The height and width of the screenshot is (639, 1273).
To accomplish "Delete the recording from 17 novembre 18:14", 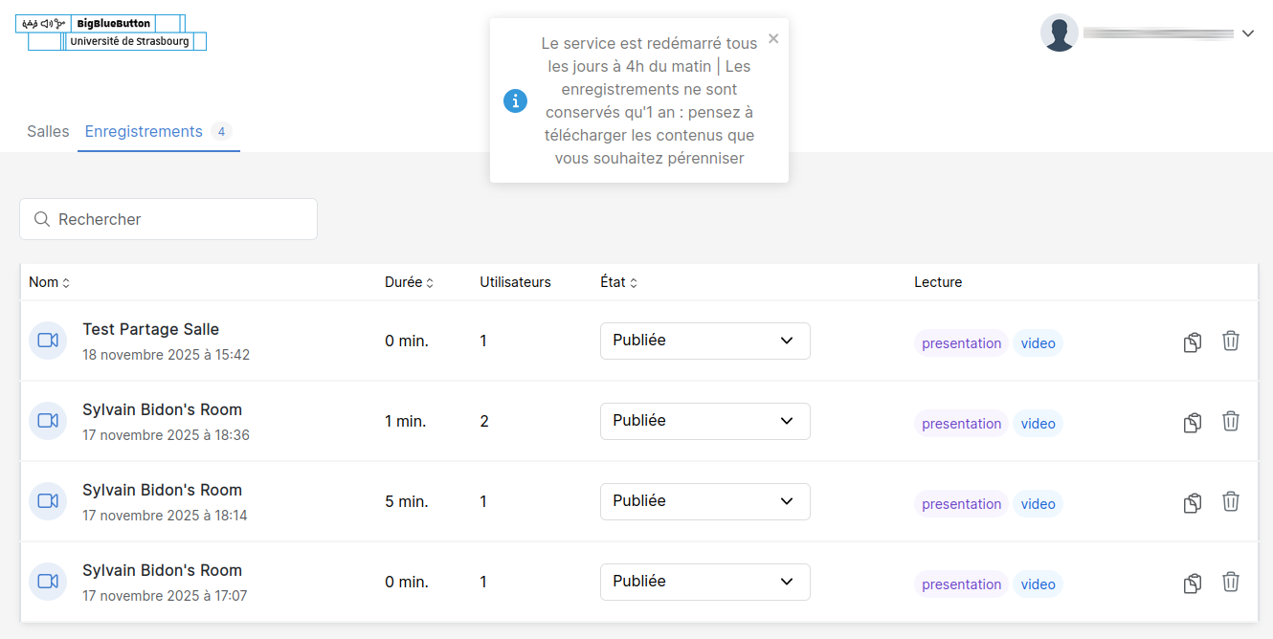I will pyautogui.click(x=1231, y=501).
